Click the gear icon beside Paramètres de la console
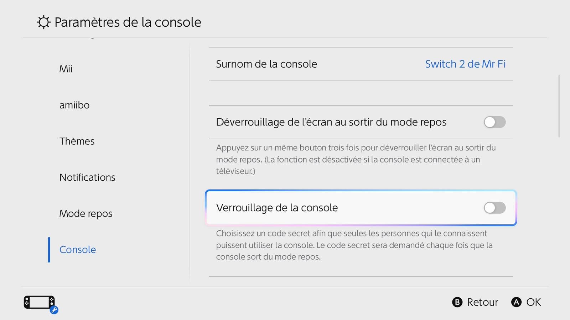 pyautogui.click(x=43, y=22)
